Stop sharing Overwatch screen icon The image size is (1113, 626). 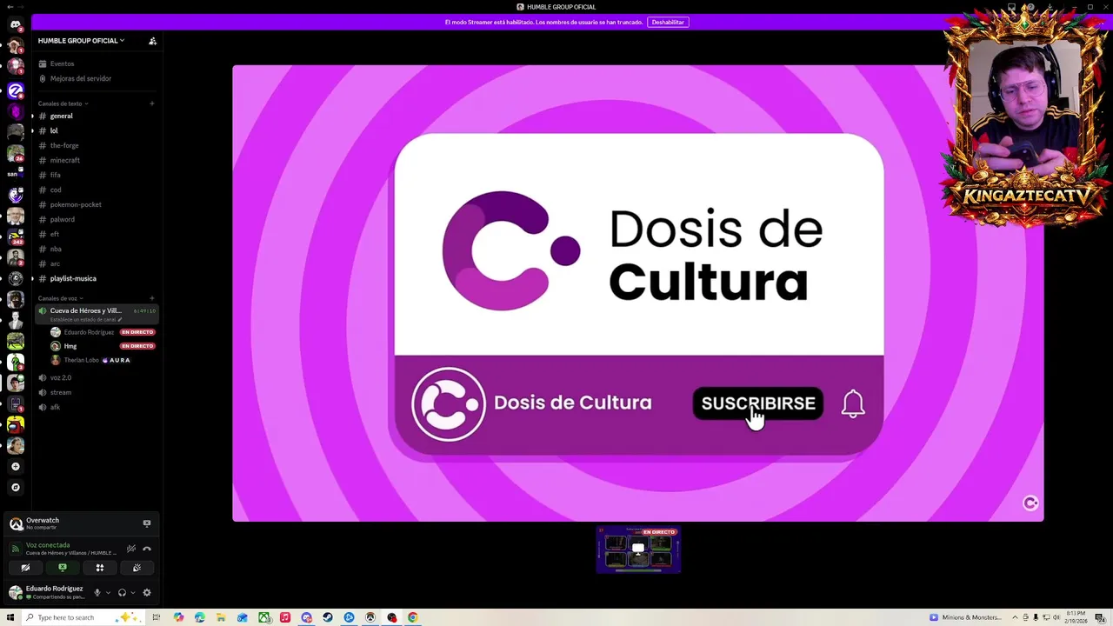147,523
